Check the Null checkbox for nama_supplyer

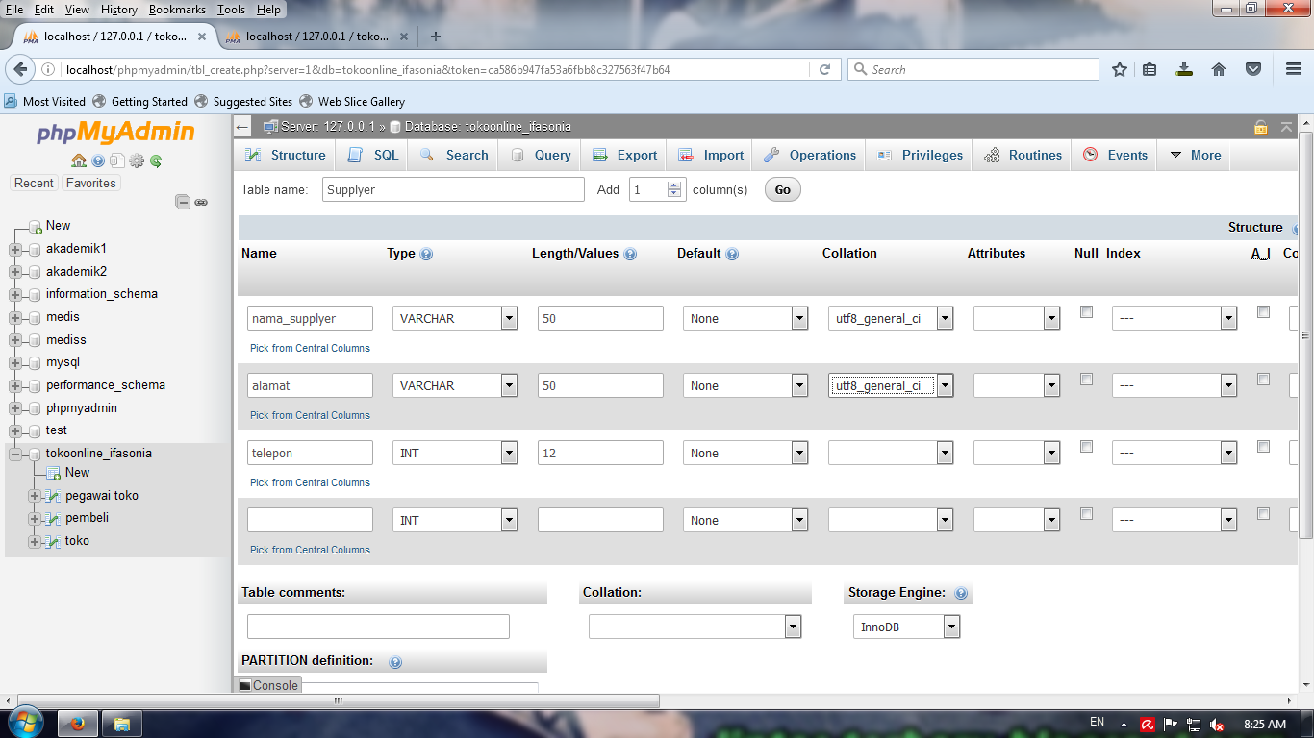point(1086,311)
